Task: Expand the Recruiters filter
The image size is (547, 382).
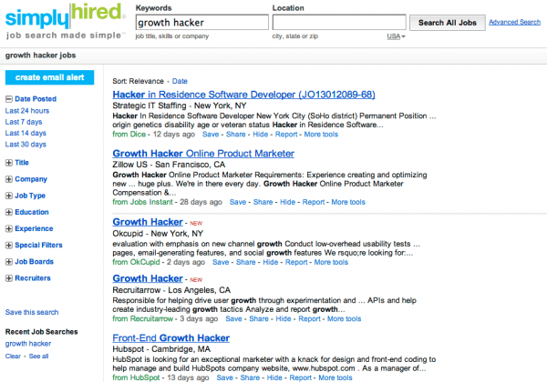Action: pyautogui.click(x=9, y=277)
